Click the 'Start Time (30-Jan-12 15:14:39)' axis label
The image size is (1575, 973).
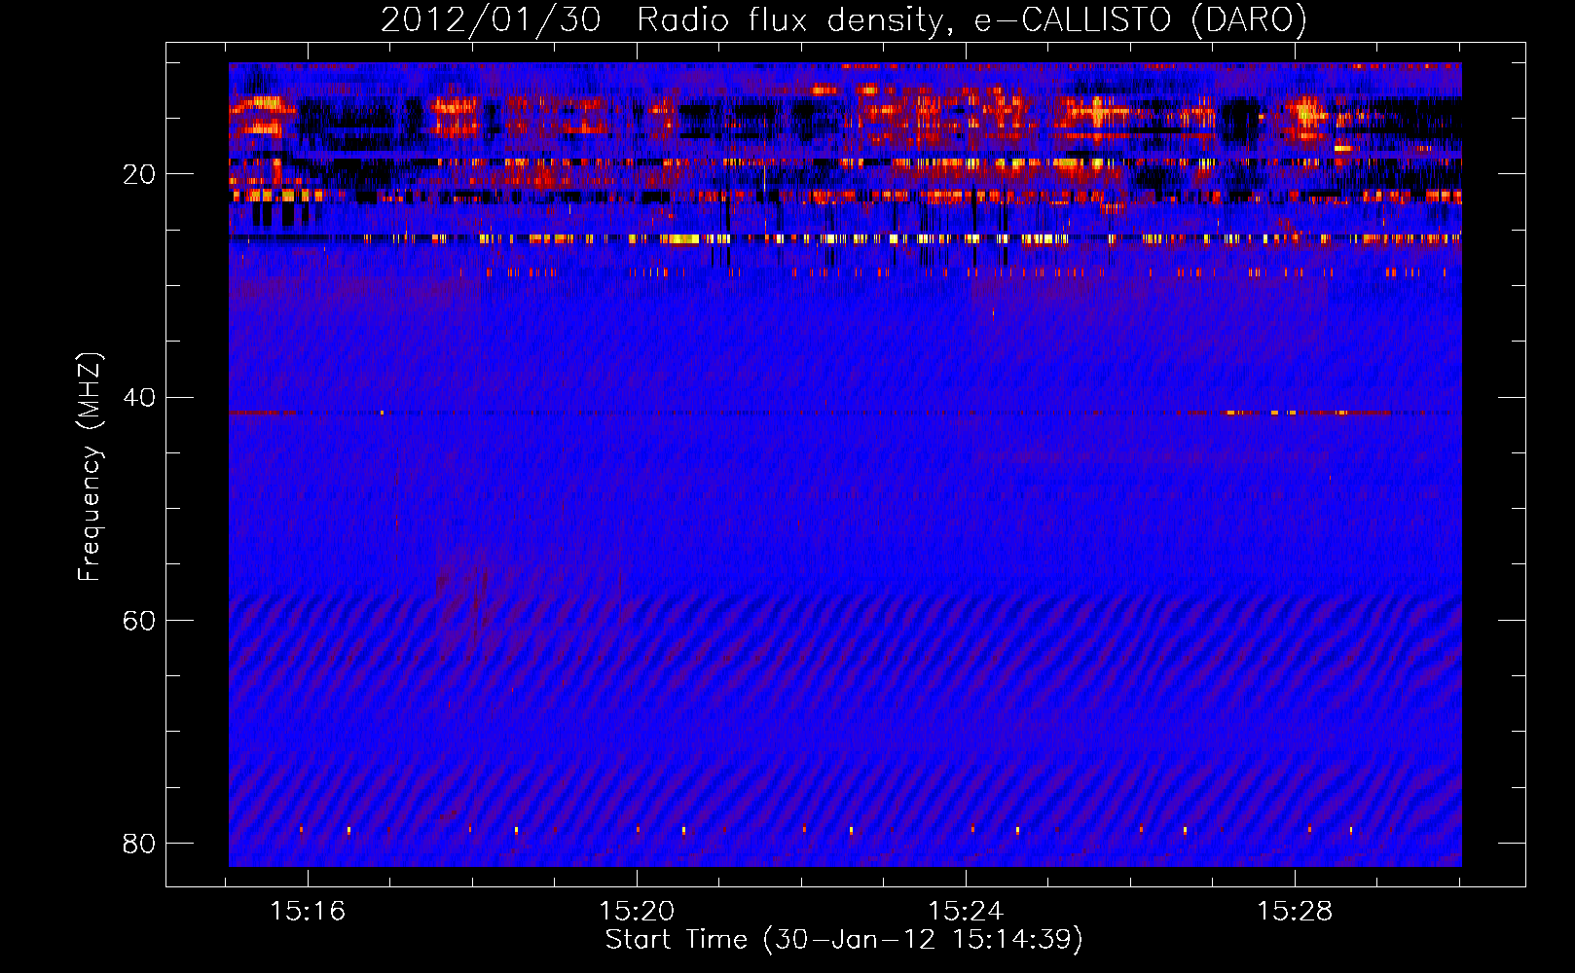click(844, 940)
